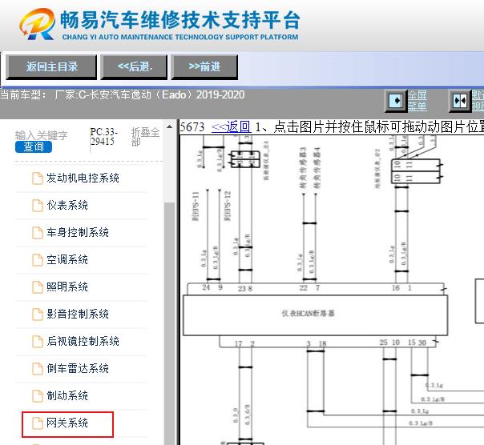This screenshot has width=484, height=445.
Task: Click the split-view arrows icon
Action: tap(460, 101)
